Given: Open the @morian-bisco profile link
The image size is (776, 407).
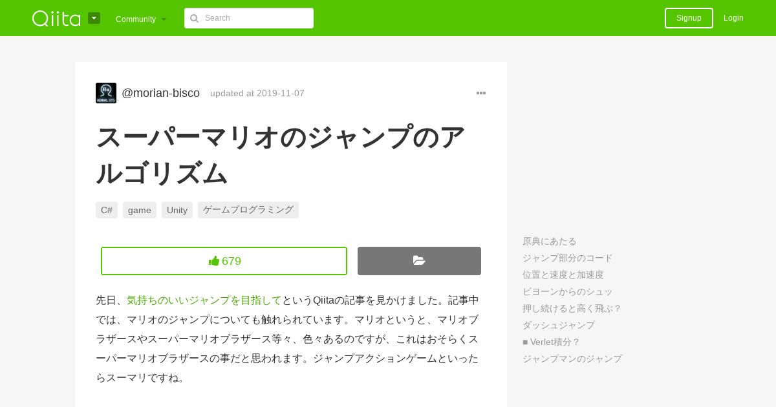Looking at the screenshot, I should pos(161,93).
